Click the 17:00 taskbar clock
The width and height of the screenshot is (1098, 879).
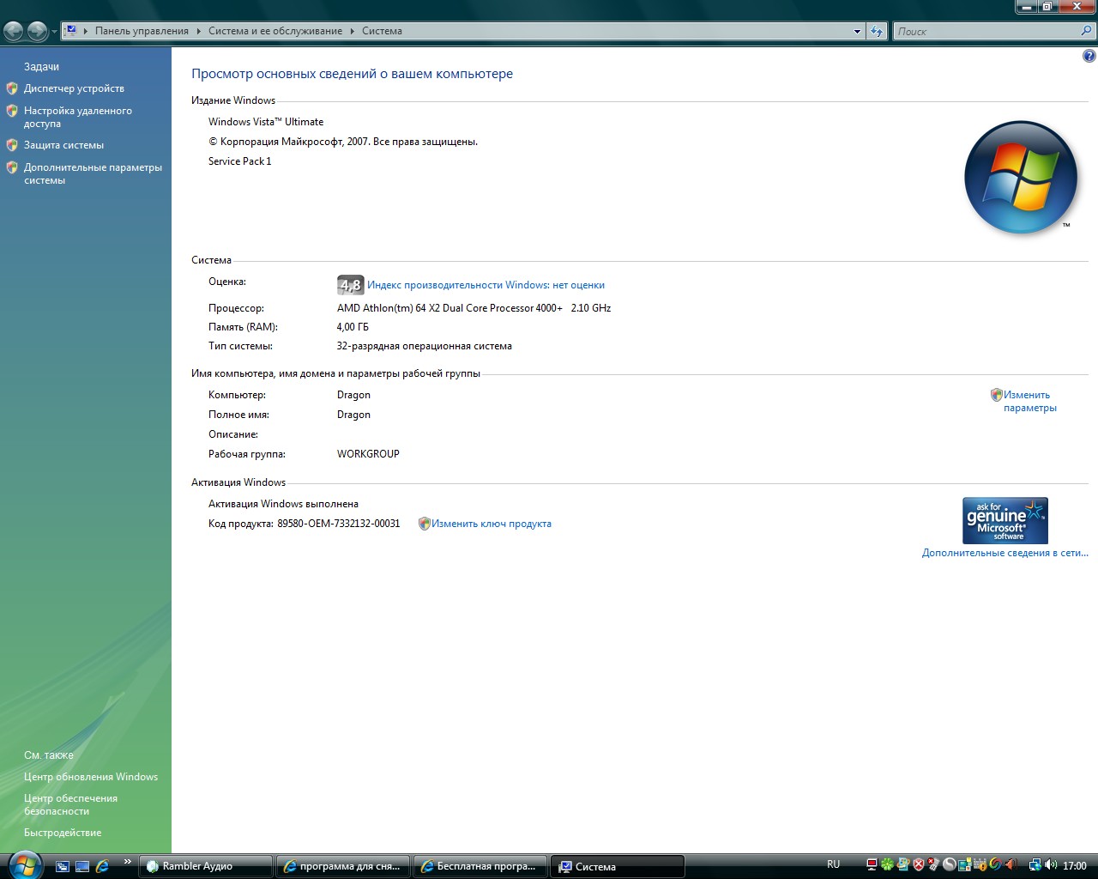(x=1075, y=866)
